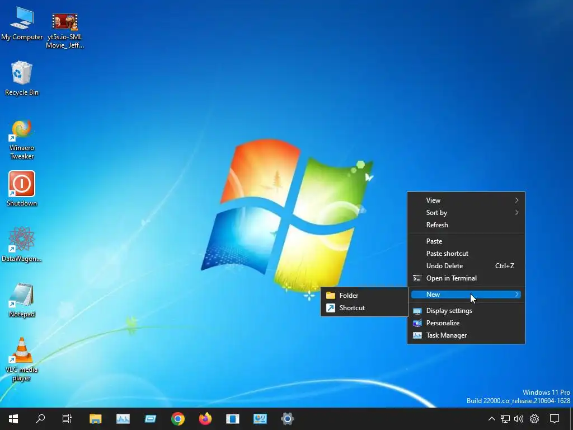Open Task View from taskbar
This screenshot has height=430, width=573.
67,419
